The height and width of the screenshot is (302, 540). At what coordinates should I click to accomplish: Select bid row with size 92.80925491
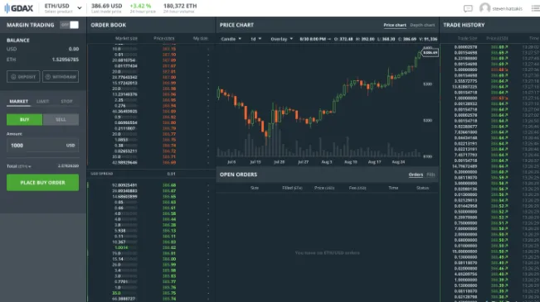pos(151,185)
